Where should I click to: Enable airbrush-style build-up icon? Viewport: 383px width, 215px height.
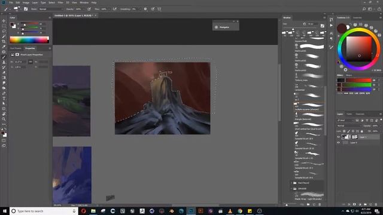coord(114,9)
